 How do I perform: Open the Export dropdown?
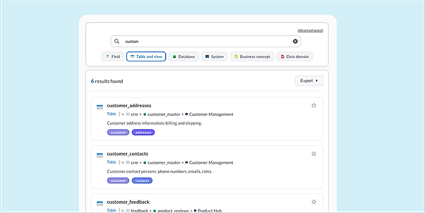(309, 81)
